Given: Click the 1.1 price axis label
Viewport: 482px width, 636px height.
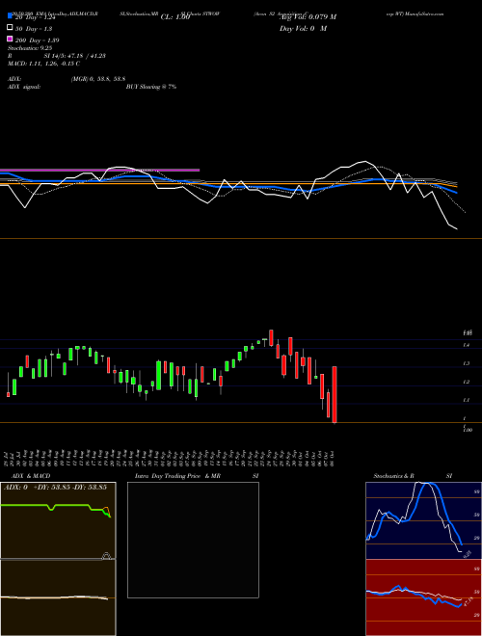Looking at the screenshot, I should click(x=467, y=400).
